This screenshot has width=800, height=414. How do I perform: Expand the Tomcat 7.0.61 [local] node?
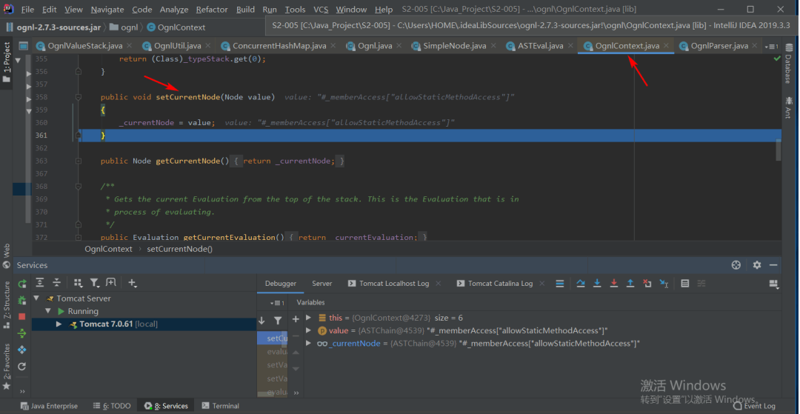click(x=59, y=324)
